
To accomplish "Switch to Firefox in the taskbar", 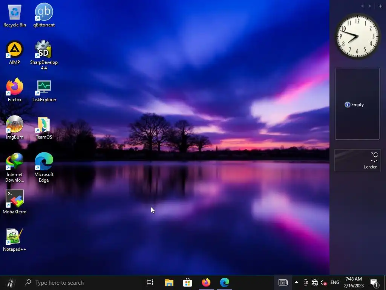I will coord(206,282).
